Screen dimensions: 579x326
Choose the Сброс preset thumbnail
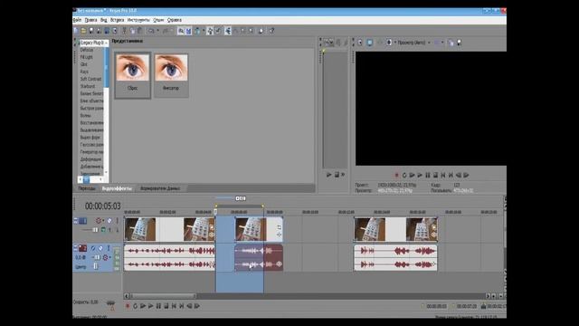click(133, 75)
